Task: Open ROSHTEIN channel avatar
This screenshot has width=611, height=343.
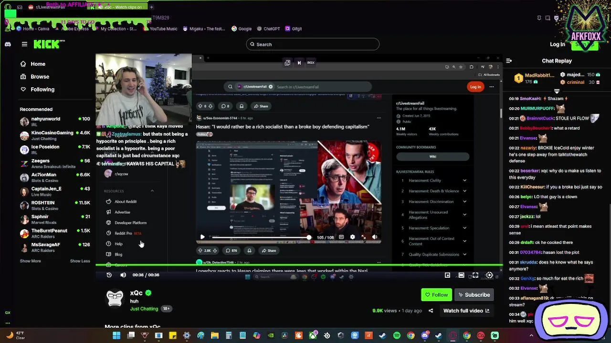Action: (x=24, y=205)
